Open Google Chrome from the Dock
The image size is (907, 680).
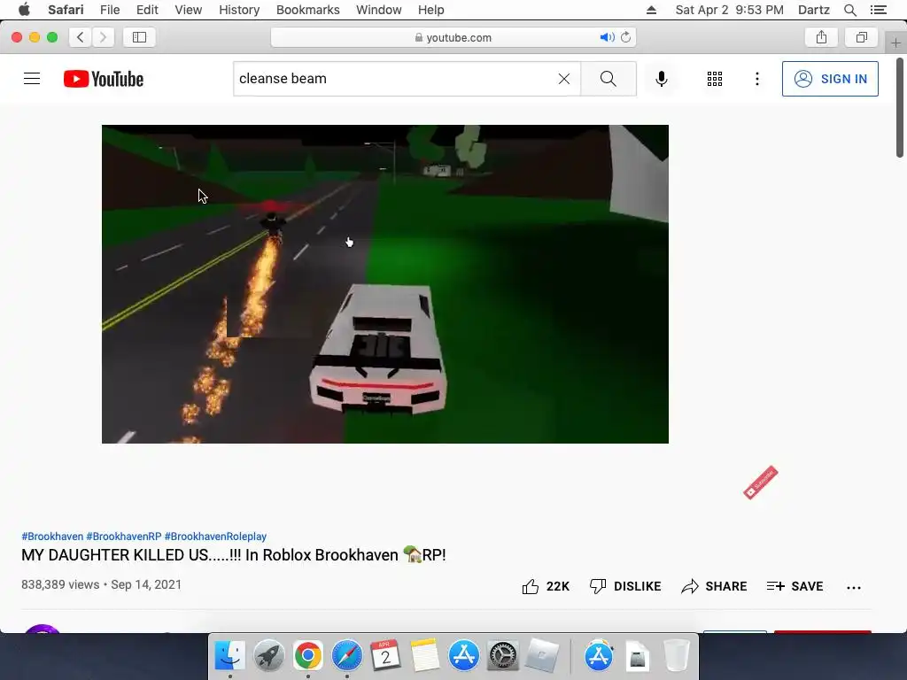click(x=307, y=656)
